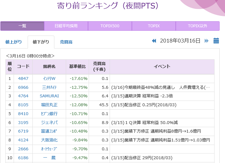Open stock code 4764 link
225x163 pixels.
point(23,96)
